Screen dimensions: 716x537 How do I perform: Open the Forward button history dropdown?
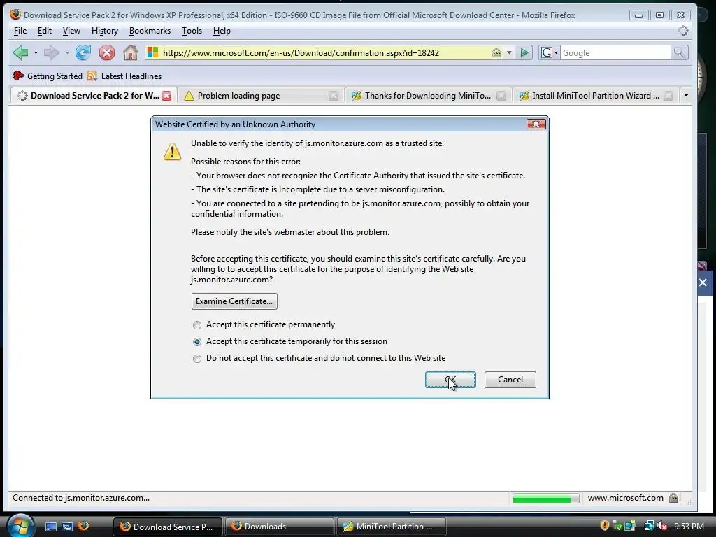tap(67, 53)
